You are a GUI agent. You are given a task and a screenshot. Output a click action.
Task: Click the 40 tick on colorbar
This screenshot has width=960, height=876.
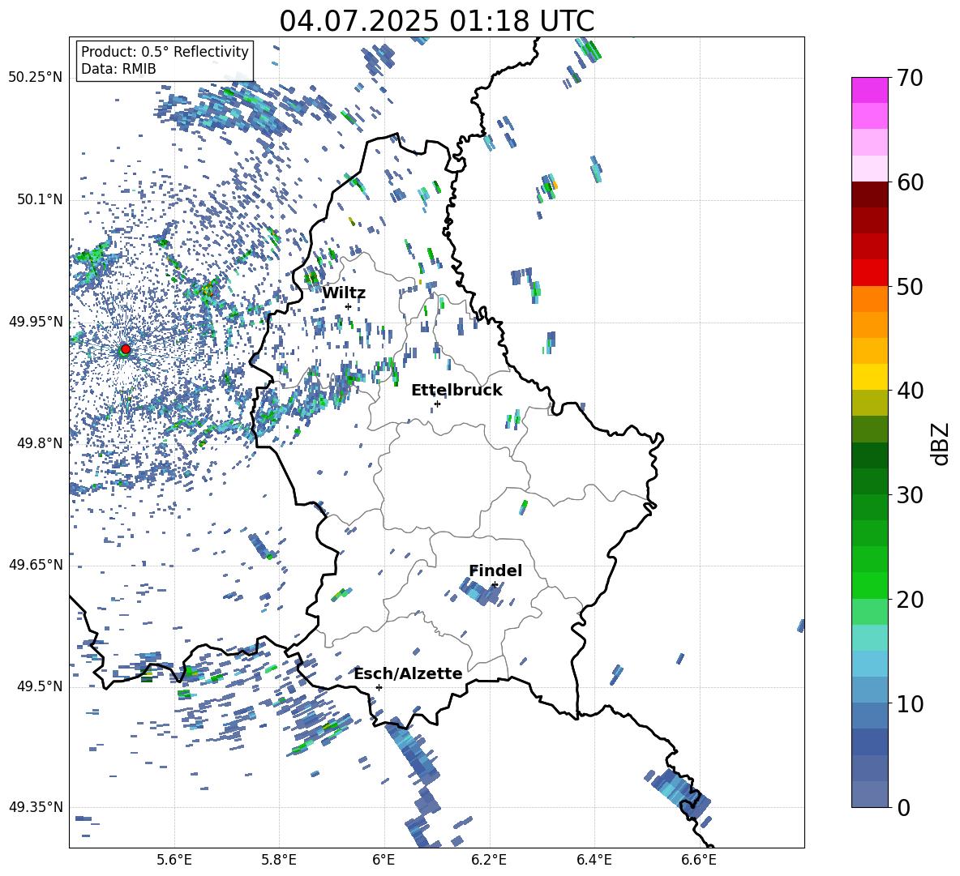pyautogui.click(x=910, y=391)
